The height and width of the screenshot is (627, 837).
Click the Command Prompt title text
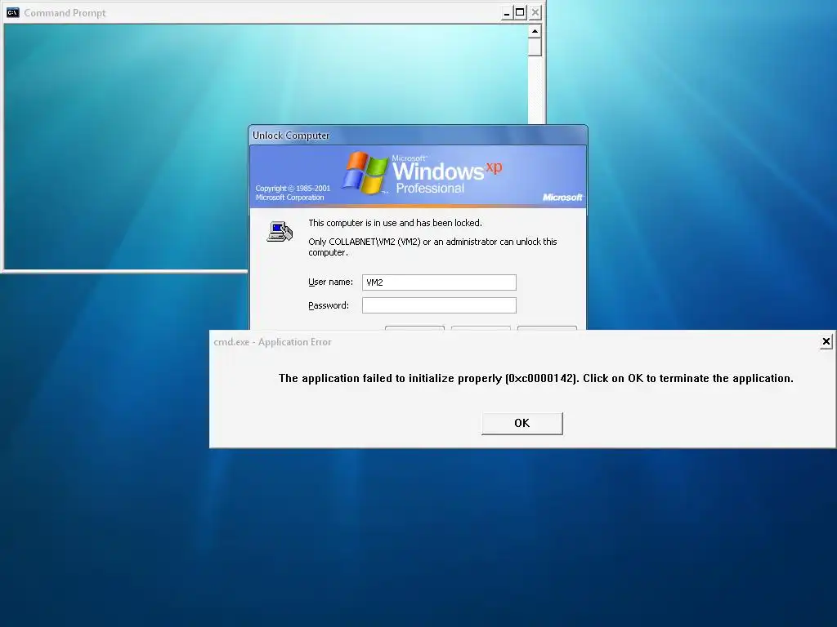pyautogui.click(x=65, y=13)
